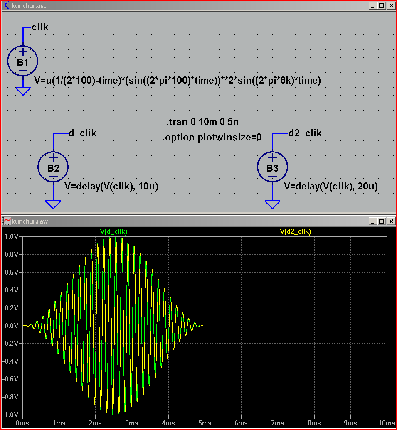
Task: Click the 0ms time axis label
Action: coord(22,423)
